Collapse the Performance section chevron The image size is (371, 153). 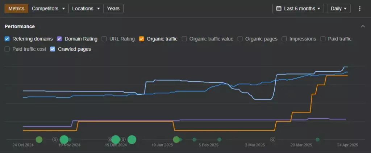click(x=363, y=26)
